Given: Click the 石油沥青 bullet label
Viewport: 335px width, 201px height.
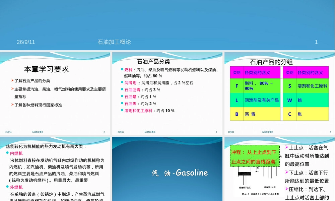Looking at the screenshot, I should pyautogui.click(x=132, y=90).
